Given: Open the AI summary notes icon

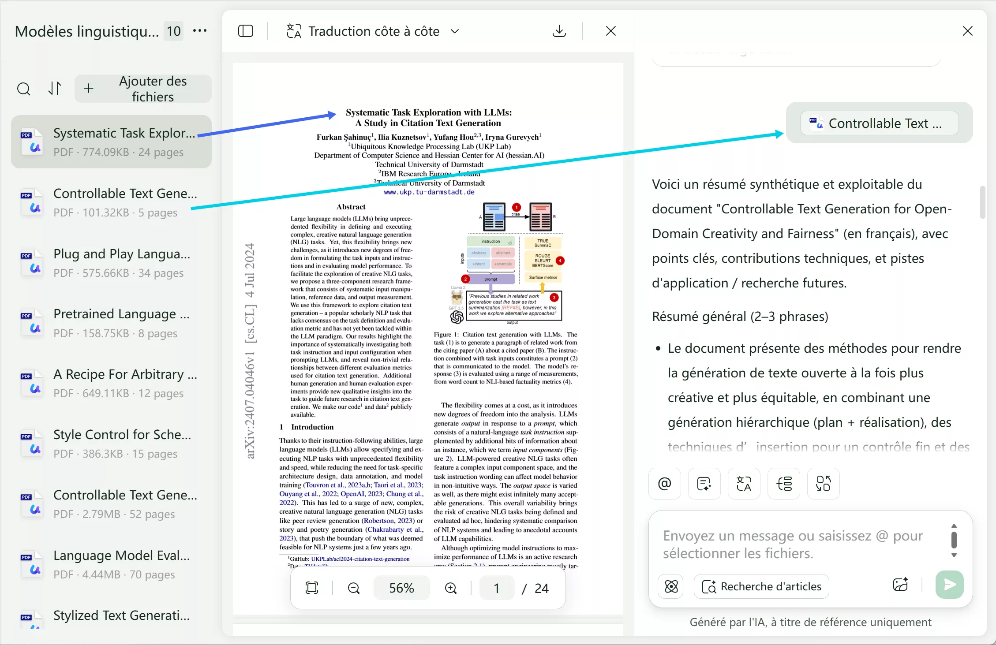Looking at the screenshot, I should (x=704, y=484).
